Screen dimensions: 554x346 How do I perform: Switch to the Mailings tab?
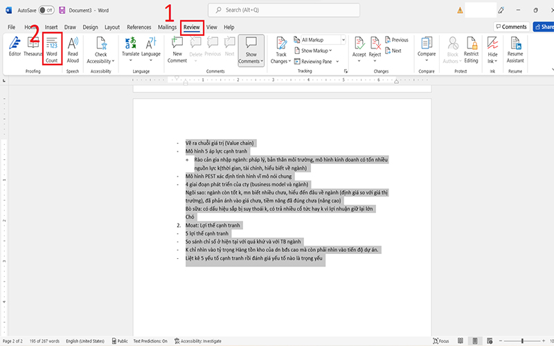(x=167, y=27)
